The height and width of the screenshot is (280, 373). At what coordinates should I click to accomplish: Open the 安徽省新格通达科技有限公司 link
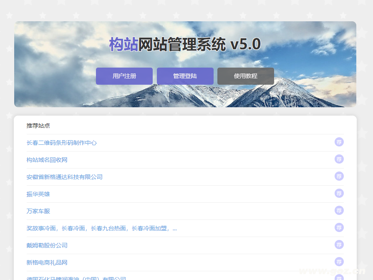[65, 177]
